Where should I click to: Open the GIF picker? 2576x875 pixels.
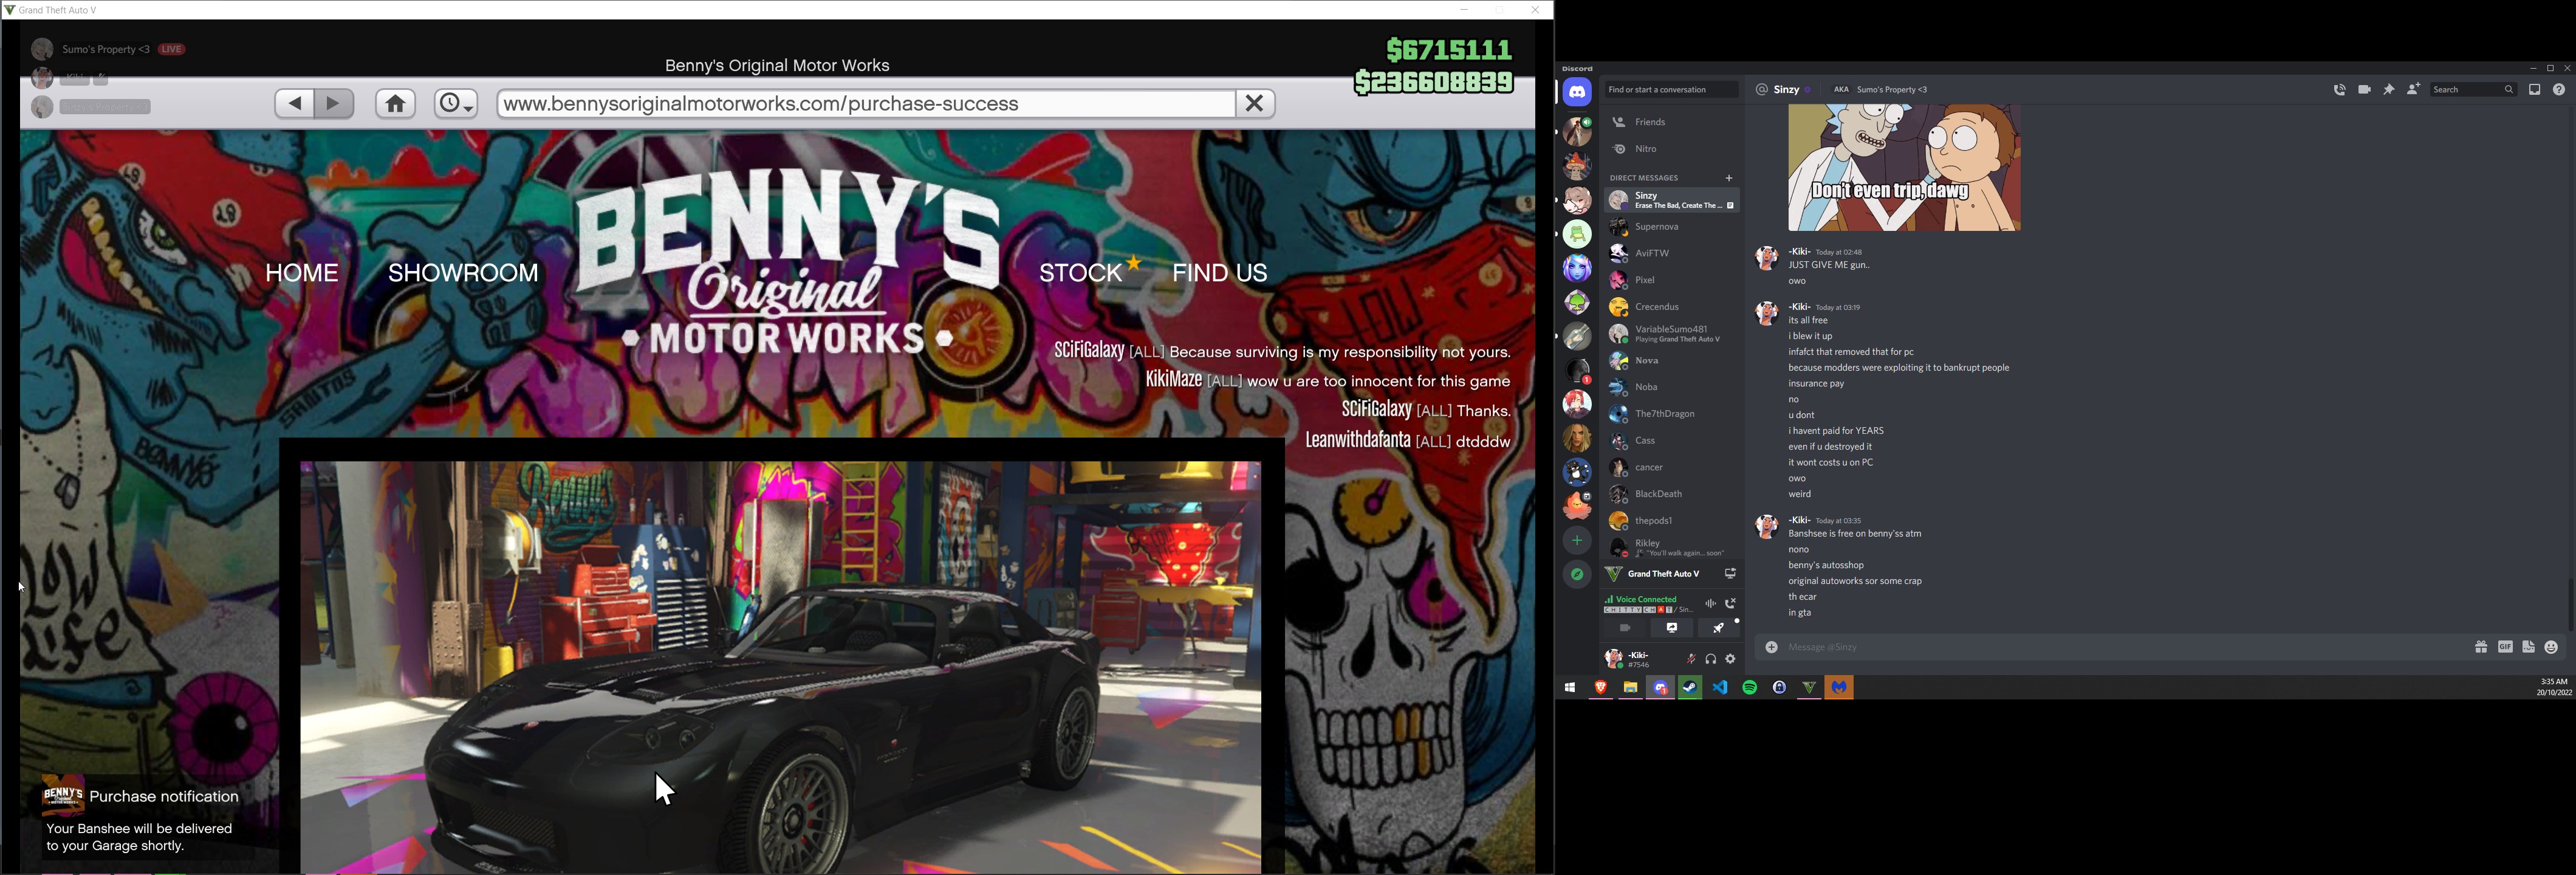coord(2505,648)
